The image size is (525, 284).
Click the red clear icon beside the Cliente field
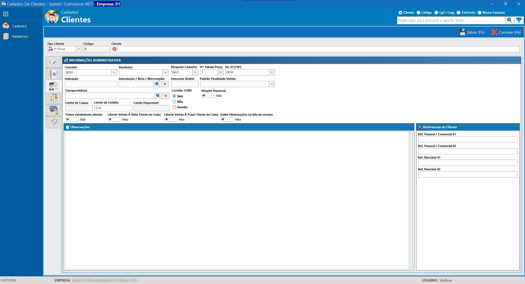coord(114,49)
